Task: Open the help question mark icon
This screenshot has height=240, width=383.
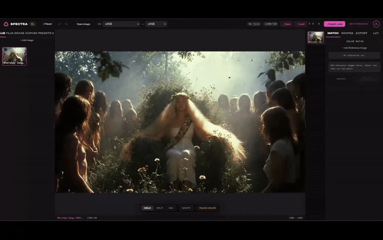Action: [319, 24]
